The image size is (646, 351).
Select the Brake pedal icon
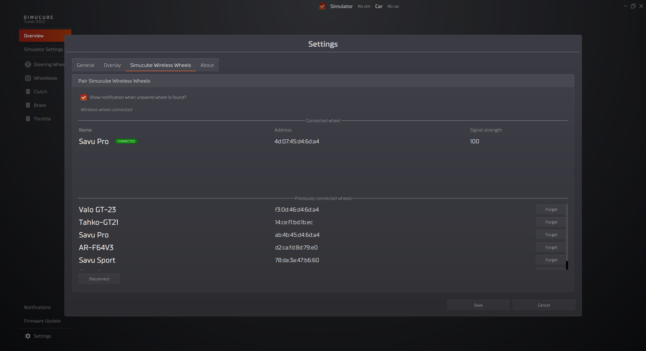(x=28, y=105)
